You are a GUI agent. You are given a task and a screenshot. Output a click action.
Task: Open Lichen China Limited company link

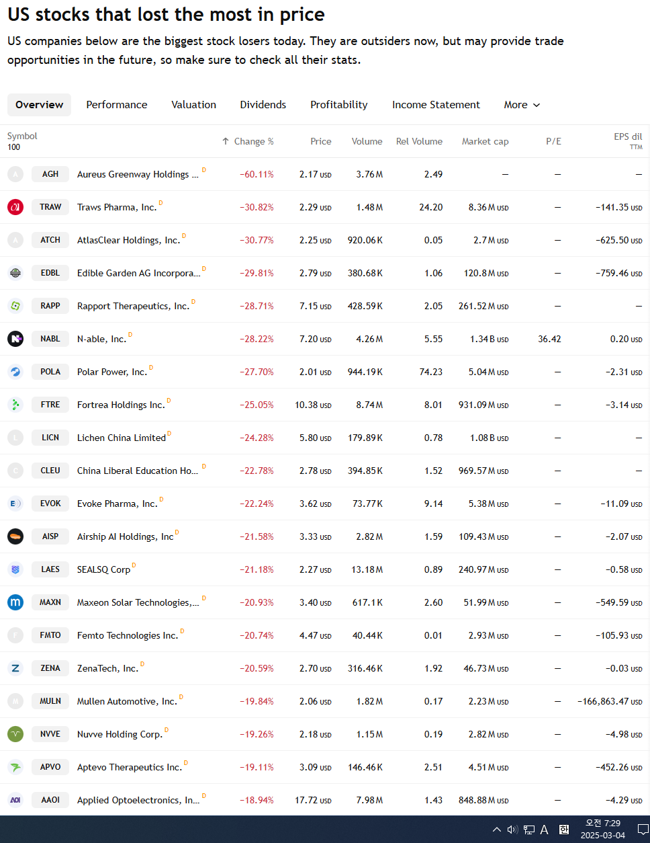[122, 438]
